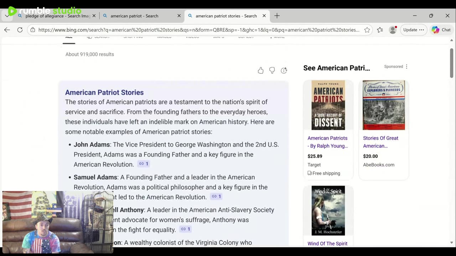456x256 pixels.
Task: Open Explorers & Pioneers book cover
Action: tap(384, 105)
